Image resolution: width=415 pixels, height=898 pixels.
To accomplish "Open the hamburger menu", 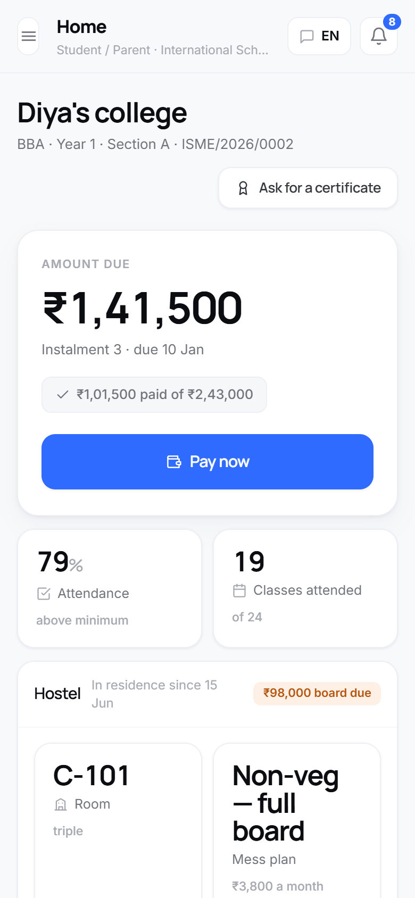I will pyautogui.click(x=28, y=36).
